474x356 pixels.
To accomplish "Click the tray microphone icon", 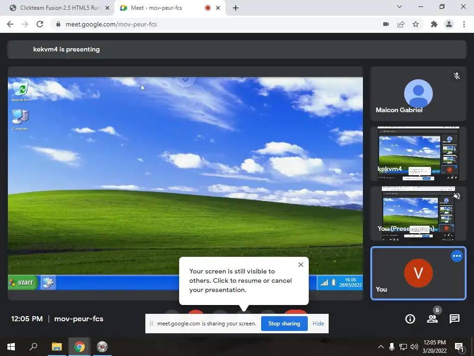I will coord(392,347).
